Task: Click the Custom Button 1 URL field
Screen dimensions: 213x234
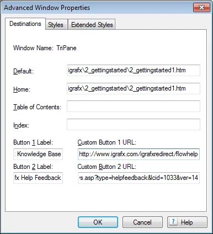Action: (139, 154)
